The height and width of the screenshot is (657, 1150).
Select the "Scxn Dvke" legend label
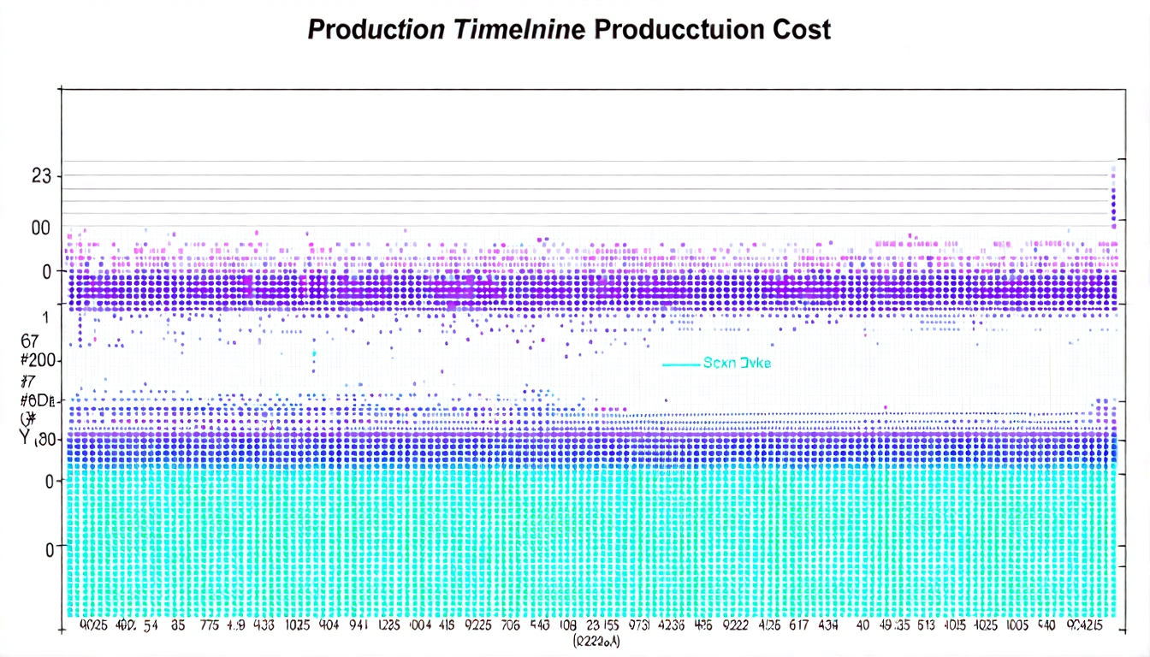(x=737, y=364)
